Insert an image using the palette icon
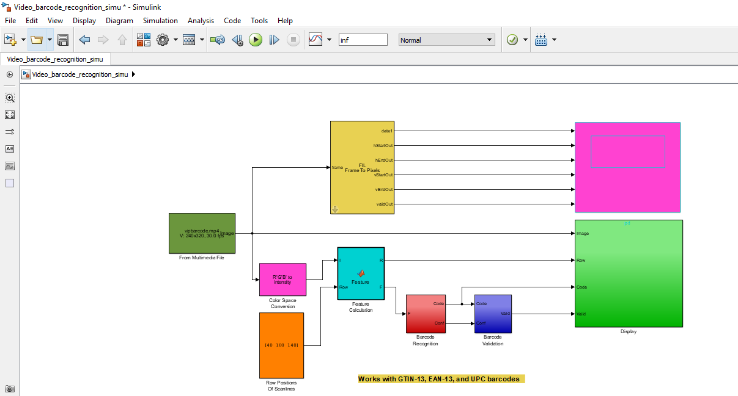Image resolution: width=738 pixels, height=396 pixels. [10, 166]
